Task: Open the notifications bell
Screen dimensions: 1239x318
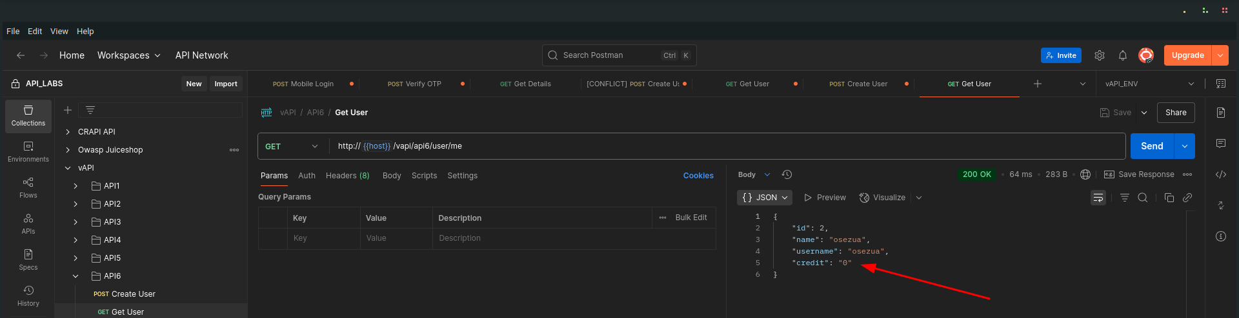Action: 1123,55
